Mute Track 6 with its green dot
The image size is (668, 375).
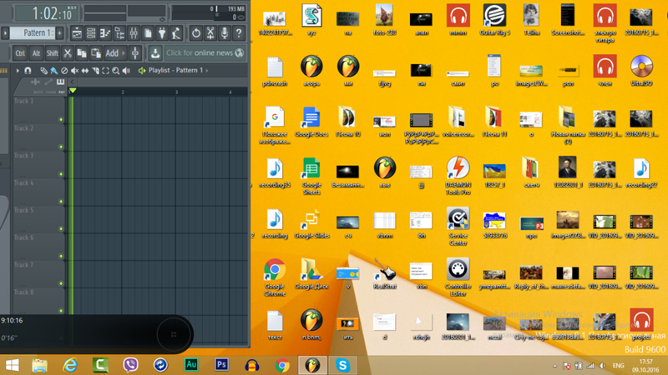click(x=61, y=256)
